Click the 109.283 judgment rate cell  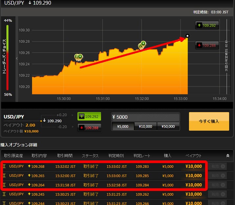pyautogui.click(x=142, y=166)
